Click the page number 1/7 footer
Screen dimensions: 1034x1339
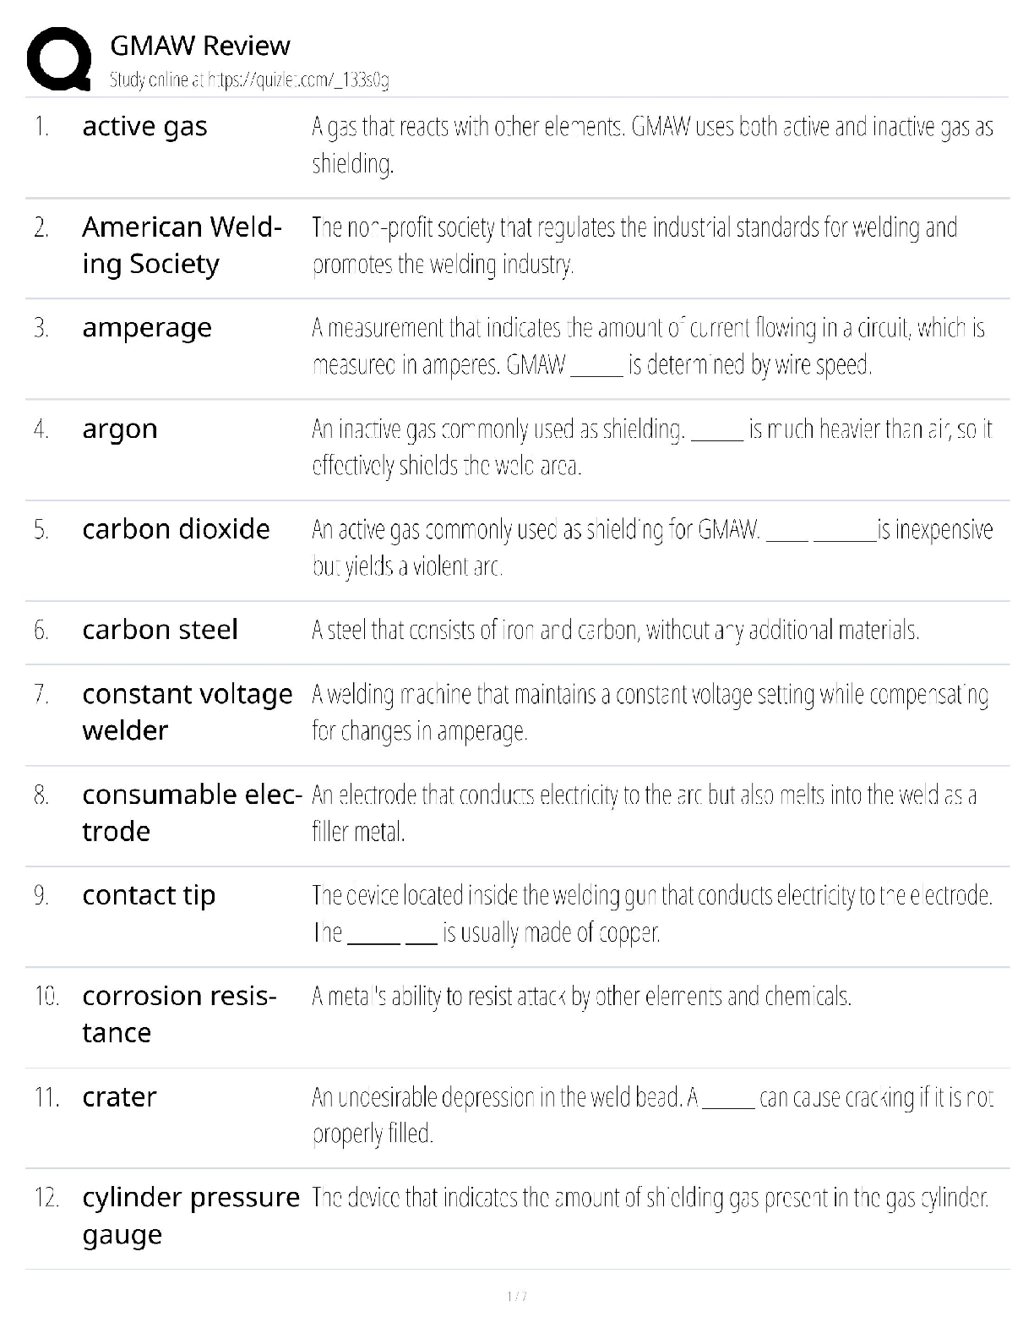tap(517, 1297)
